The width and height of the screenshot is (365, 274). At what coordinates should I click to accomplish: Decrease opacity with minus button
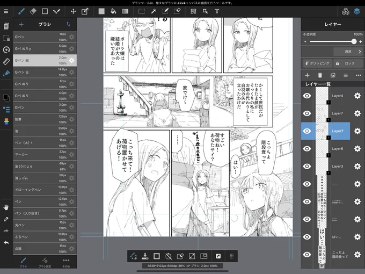point(305,42)
